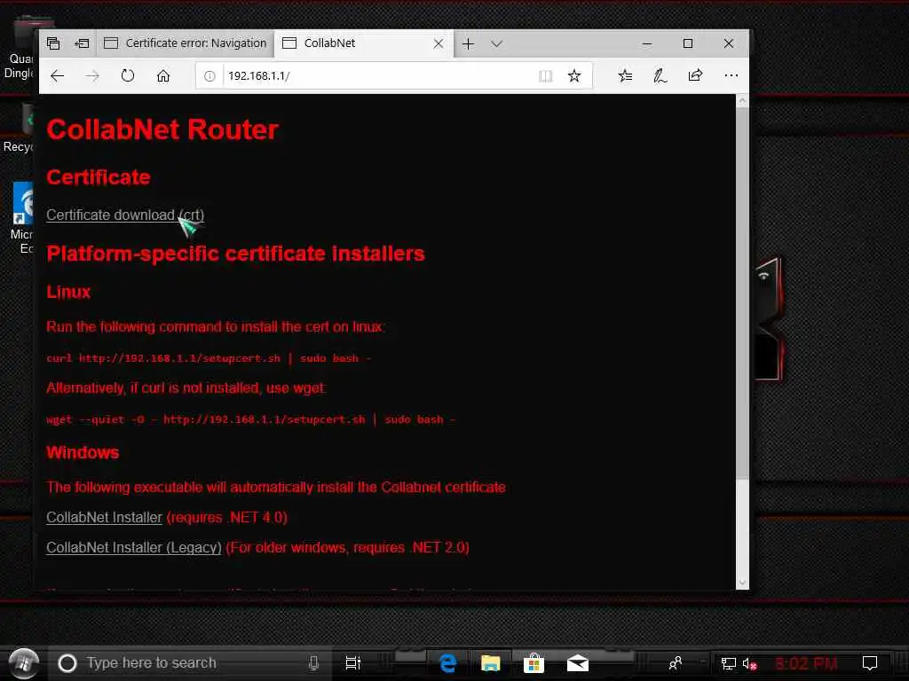This screenshot has width=909, height=681.
Task: Refresh the CollabNet page
Action: point(128,76)
